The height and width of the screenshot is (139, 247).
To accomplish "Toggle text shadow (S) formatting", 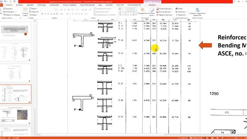I will click(51, 14).
